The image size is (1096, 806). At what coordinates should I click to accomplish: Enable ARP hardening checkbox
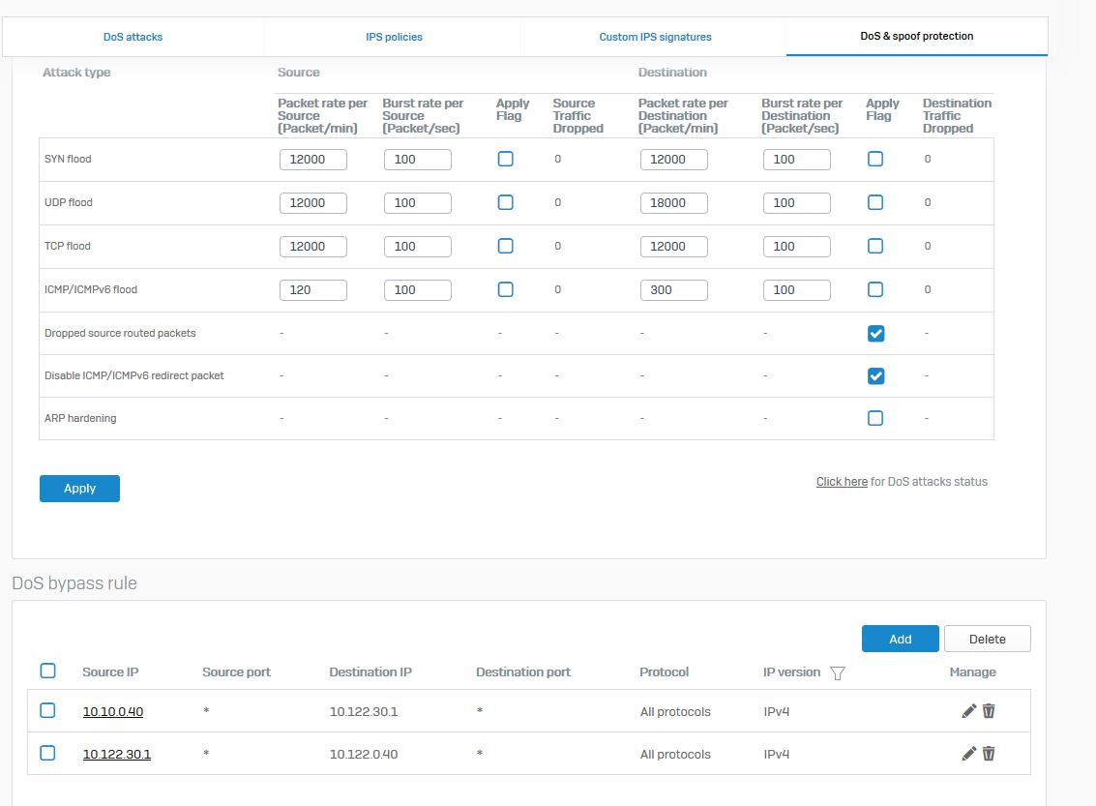875,418
